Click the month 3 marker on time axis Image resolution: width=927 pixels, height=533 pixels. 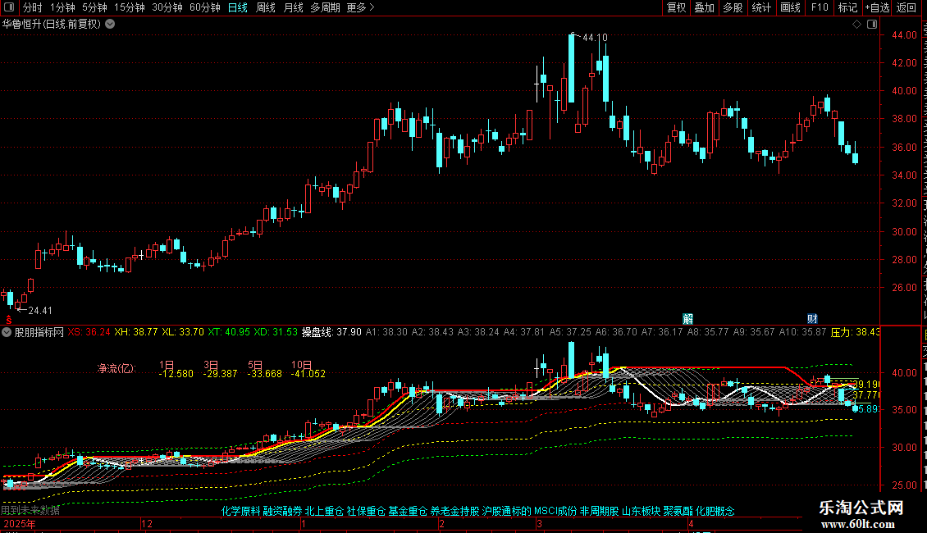539,524
